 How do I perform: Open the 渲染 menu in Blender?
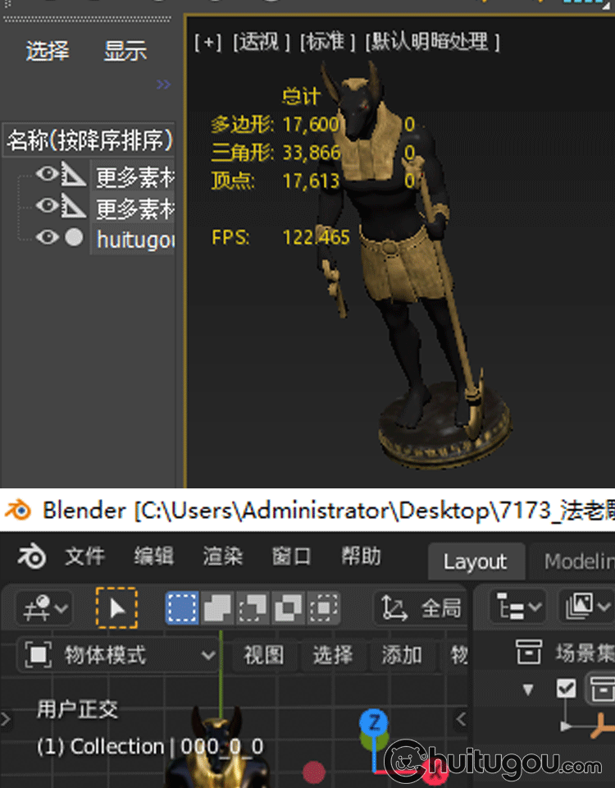click(x=223, y=557)
